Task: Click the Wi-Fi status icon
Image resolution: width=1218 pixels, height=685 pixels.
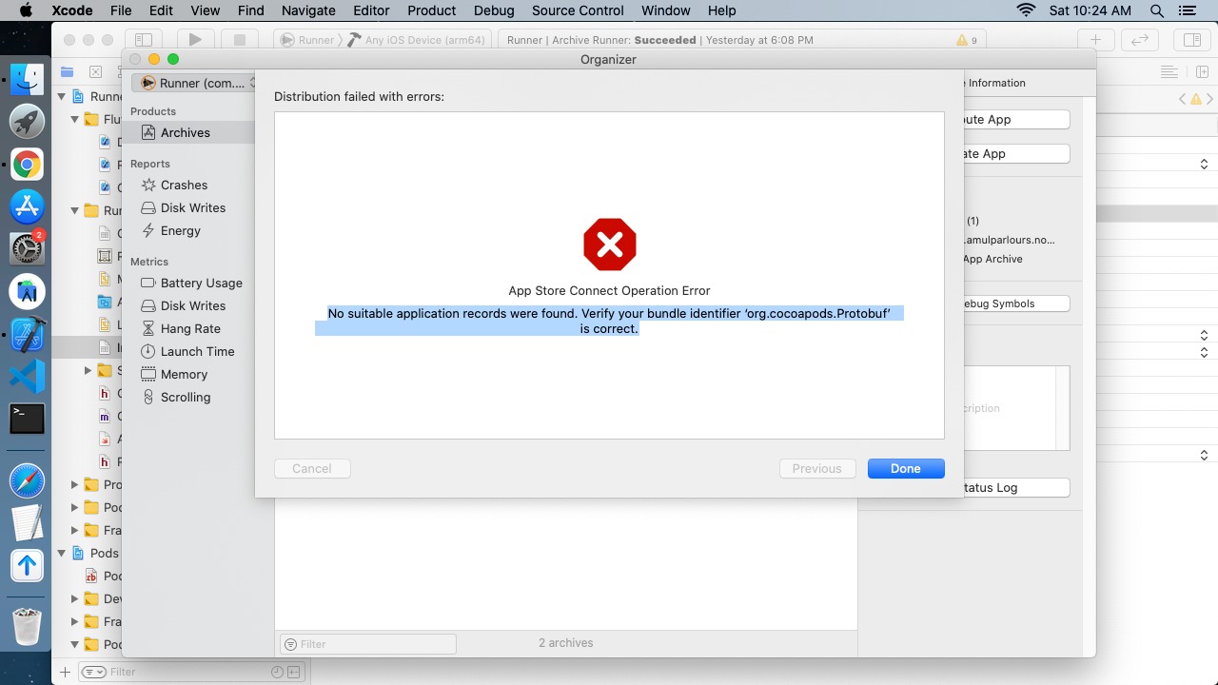Action: (1026, 10)
